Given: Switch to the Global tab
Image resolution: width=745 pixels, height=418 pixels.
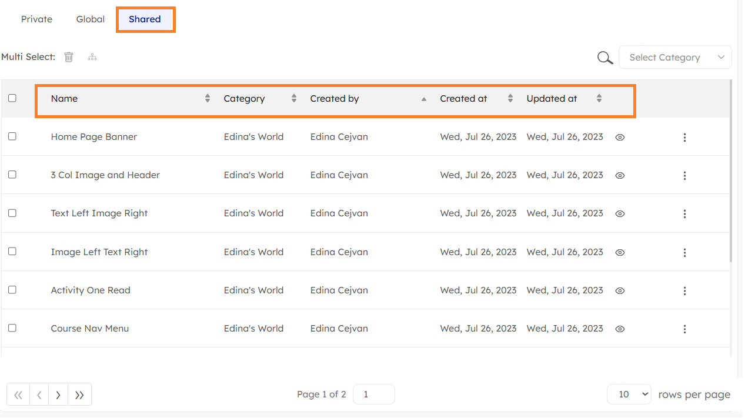Looking at the screenshot, I should (x=91, y=19).
